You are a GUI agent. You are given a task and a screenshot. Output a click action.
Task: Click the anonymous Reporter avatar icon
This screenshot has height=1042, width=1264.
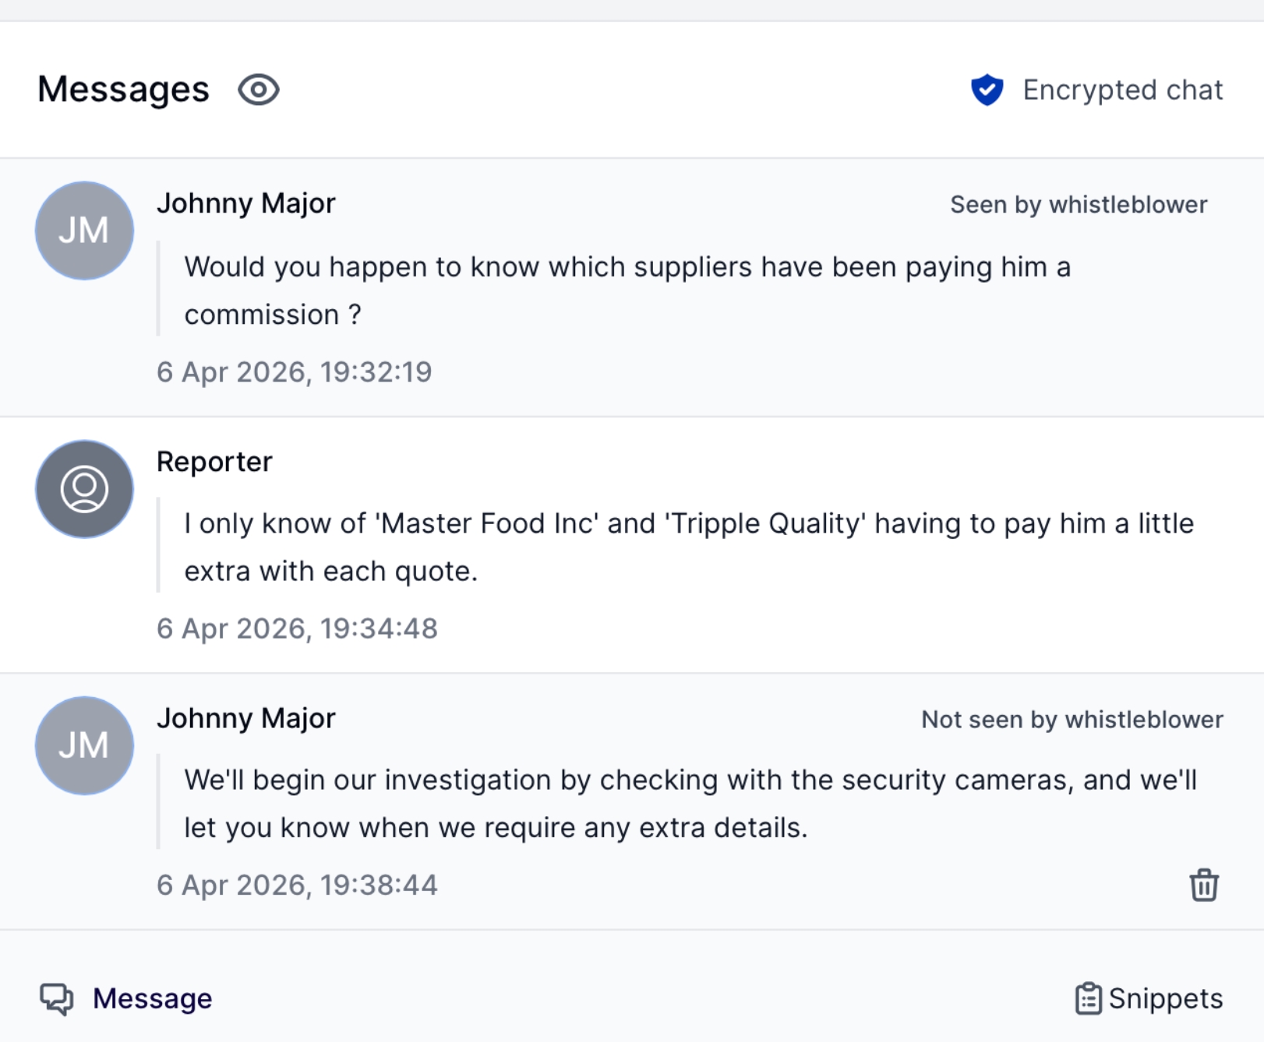(x=84, y=489)
